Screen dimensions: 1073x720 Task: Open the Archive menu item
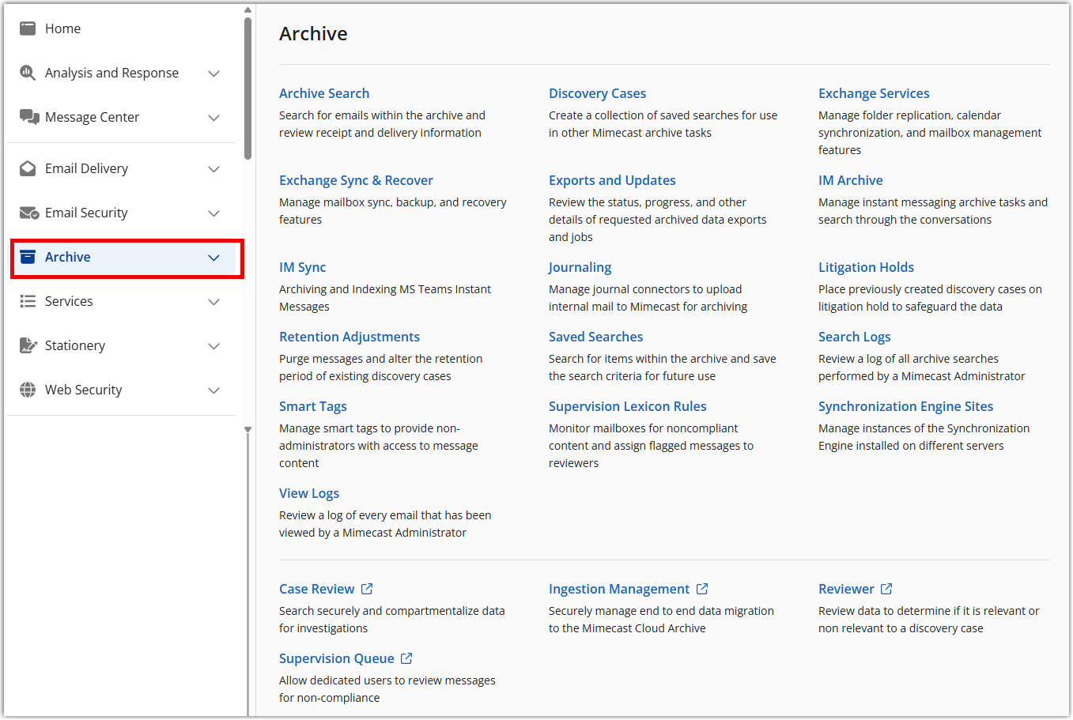pos(68,257)
